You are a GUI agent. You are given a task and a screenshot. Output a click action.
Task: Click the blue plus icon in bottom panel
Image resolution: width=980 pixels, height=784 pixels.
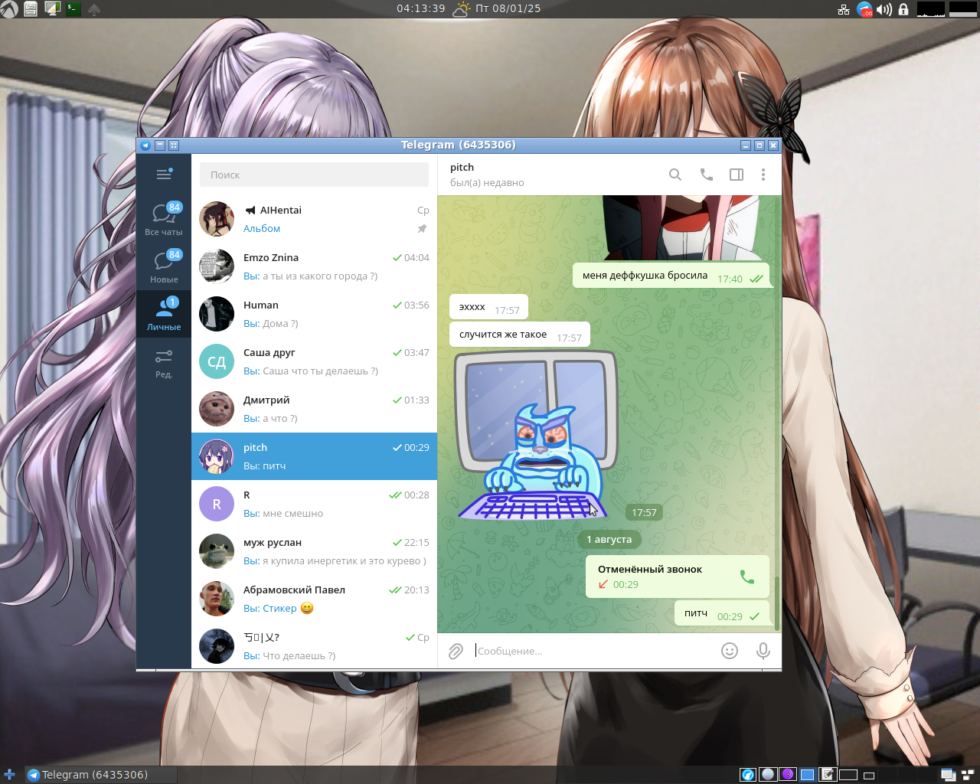click(x=9, y=775)
